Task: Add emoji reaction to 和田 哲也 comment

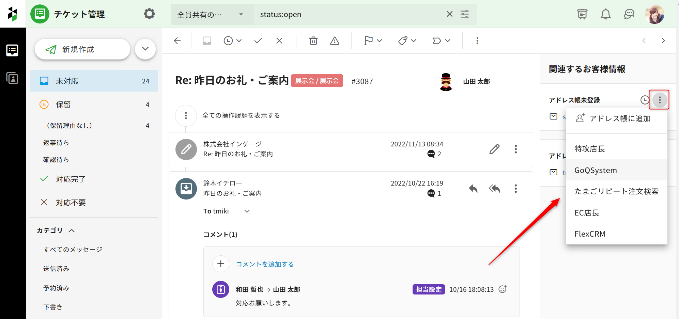Action: point(503,289)
